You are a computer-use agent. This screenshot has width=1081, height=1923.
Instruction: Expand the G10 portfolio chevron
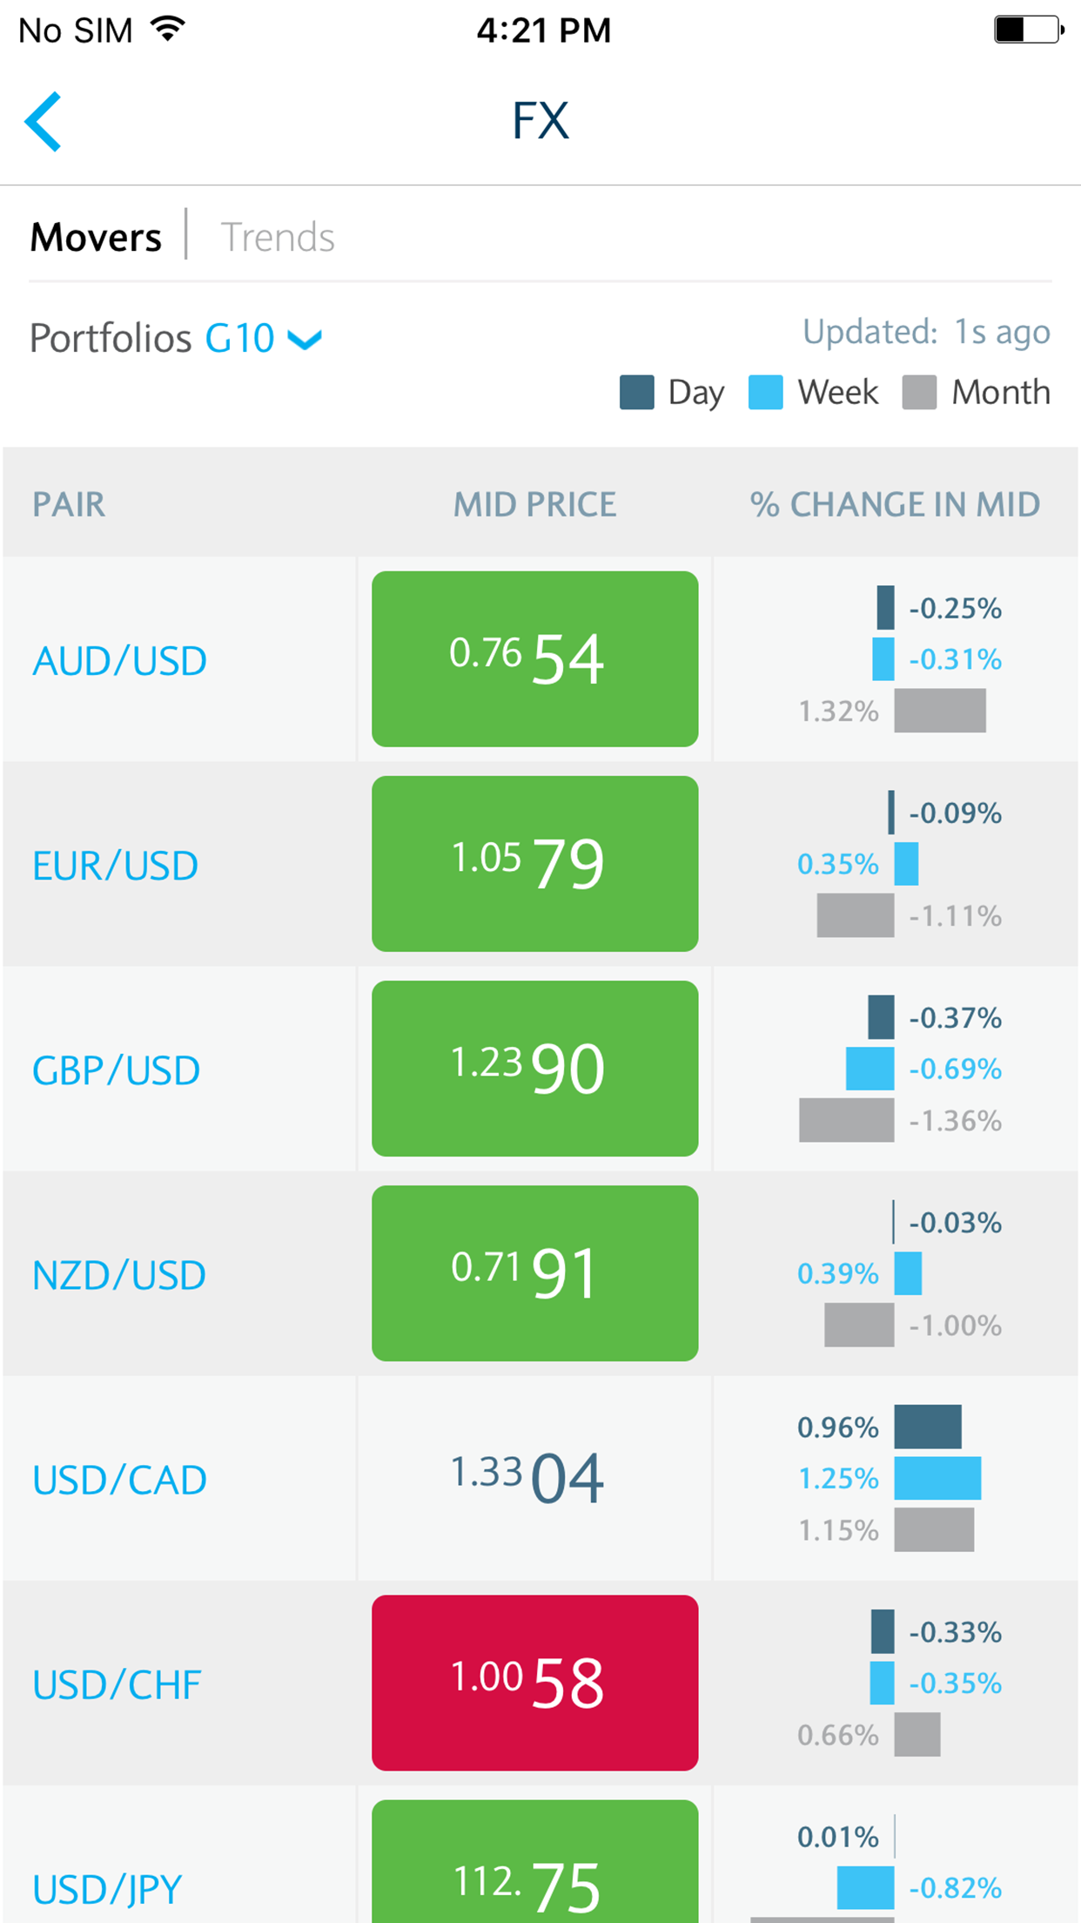305,339
